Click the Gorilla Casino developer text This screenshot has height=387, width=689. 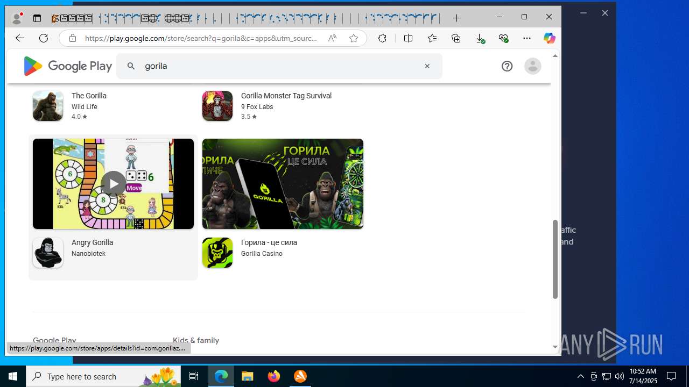tap(262, 254)
